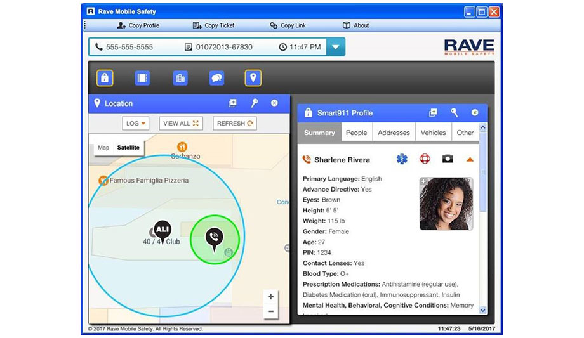The width and height of the screenshot is (584, 338).
Task: Close the Location panel
Action: tap(274, 103)
